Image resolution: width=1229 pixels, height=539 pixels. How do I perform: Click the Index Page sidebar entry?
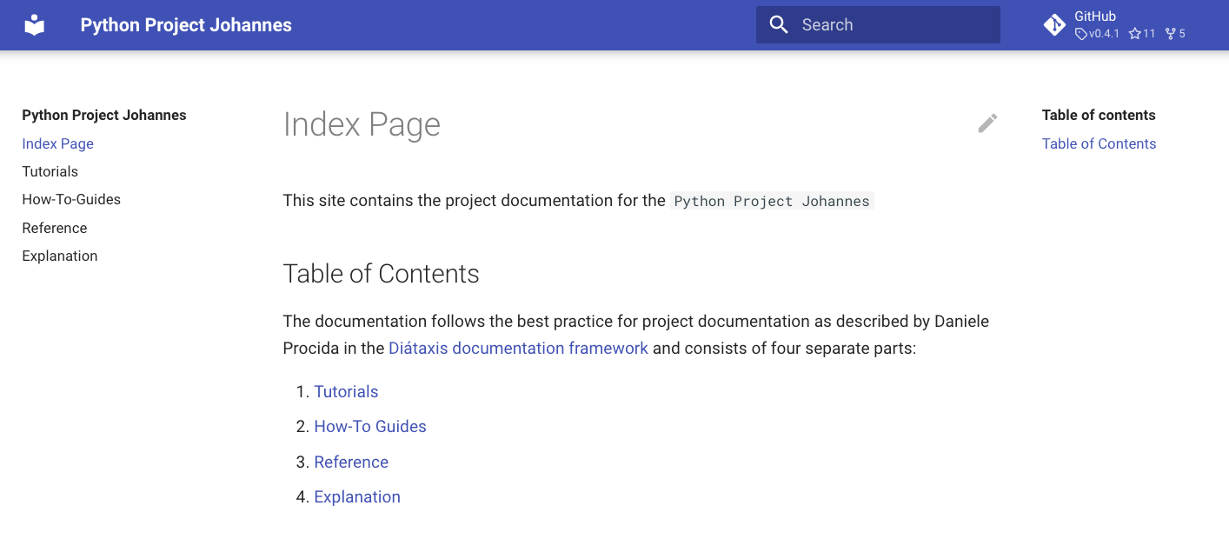click(x=57, y=143)
